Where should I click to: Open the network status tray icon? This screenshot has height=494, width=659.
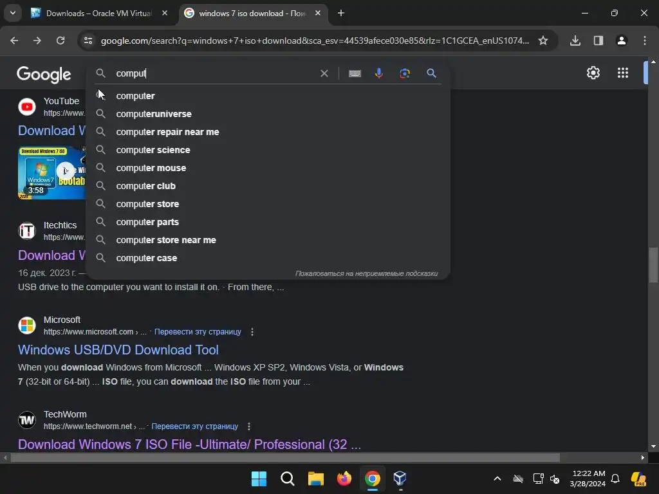[539, 479]
